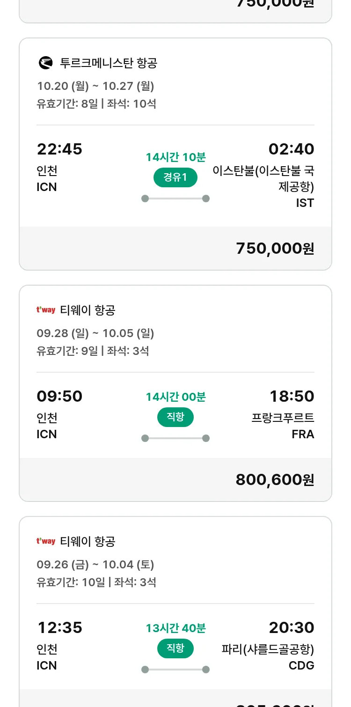Select date range 09.28 (일) ~ 10.05 (일)
351x707 pixels.
tap(95, 333)
